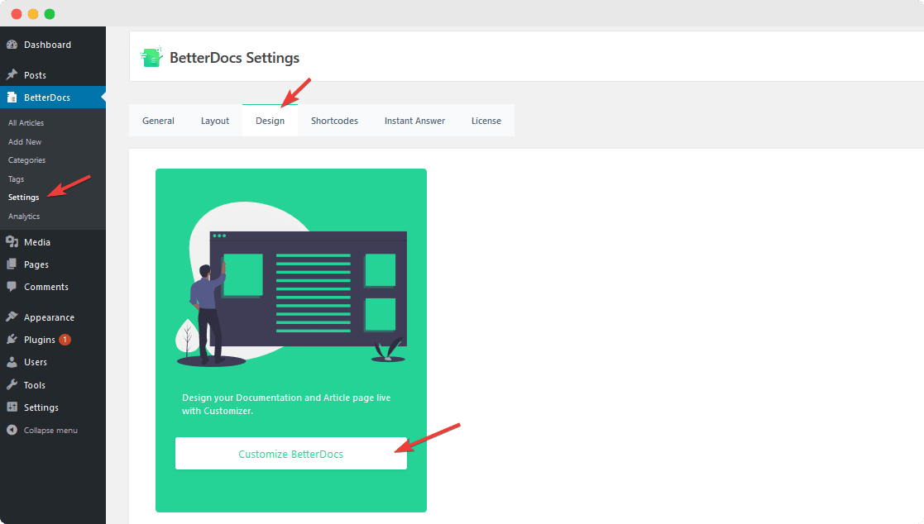This screenshot has height=524, width=924.
Task: Open the Dashboard icon in the sidebar
Action: coord(13,44)
